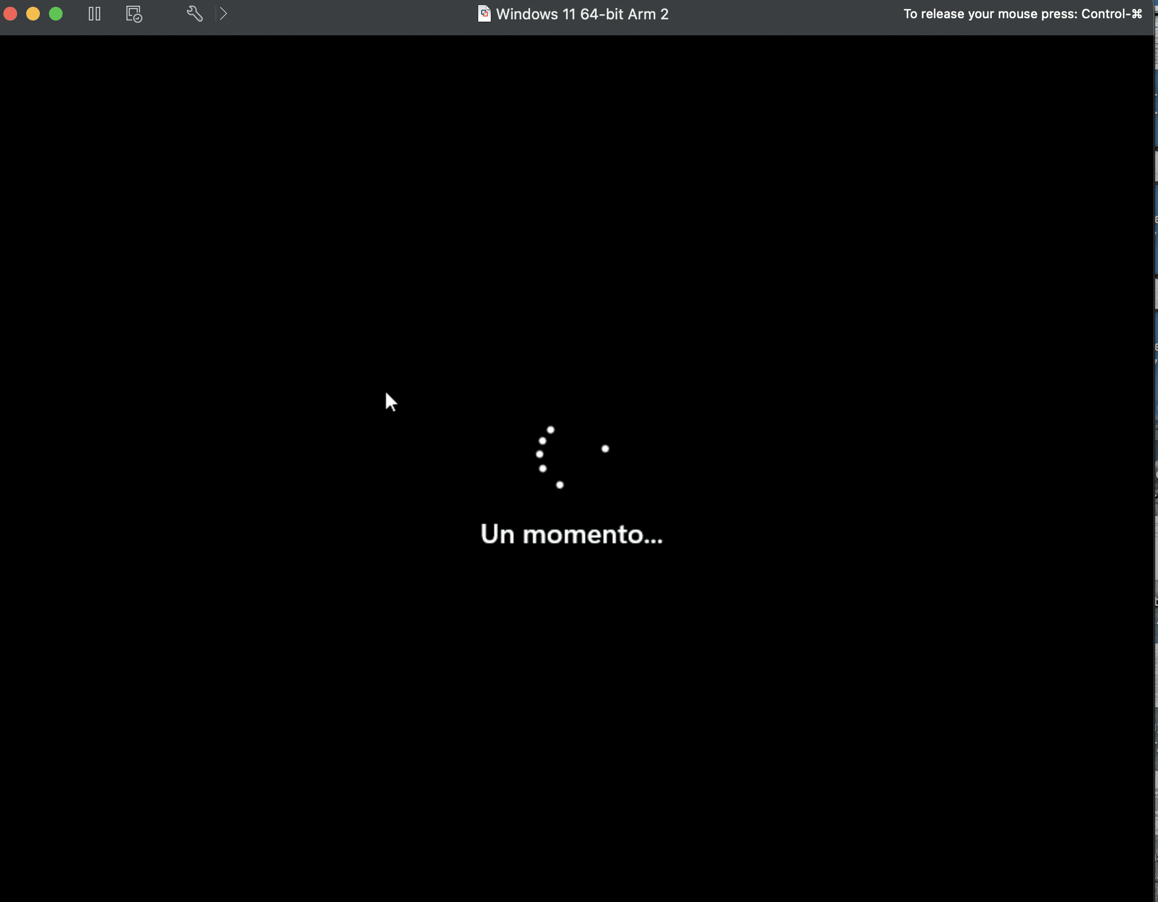Click the 'Un momento...' loading text
This screenshot has height=902, width=1158.
[571, 534]
